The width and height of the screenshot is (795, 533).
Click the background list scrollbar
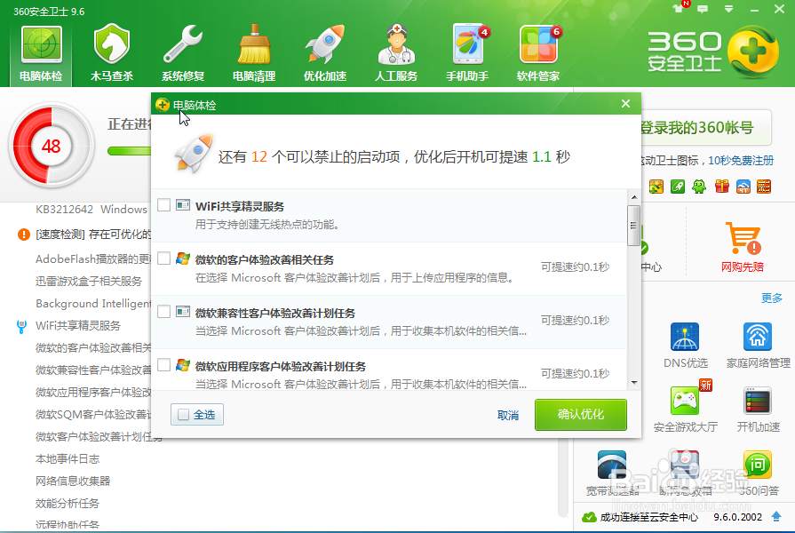(x=562, y=477)
